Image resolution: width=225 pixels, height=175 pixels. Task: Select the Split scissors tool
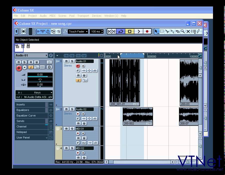coord(167,31)
